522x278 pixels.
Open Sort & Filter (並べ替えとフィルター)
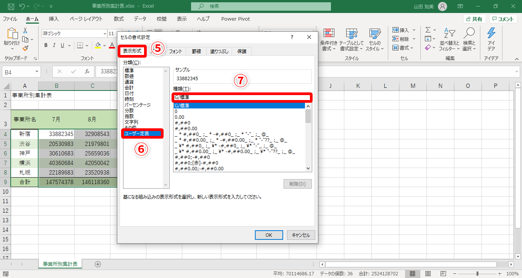[x=449, y=40]
